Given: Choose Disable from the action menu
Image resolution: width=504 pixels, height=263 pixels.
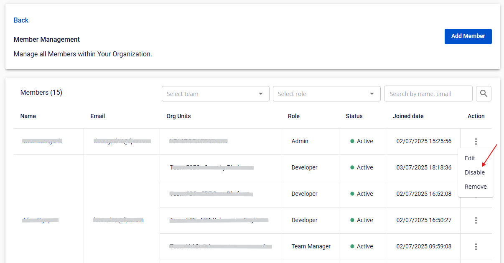Looking at the screenshot, I should coord(475,172).
